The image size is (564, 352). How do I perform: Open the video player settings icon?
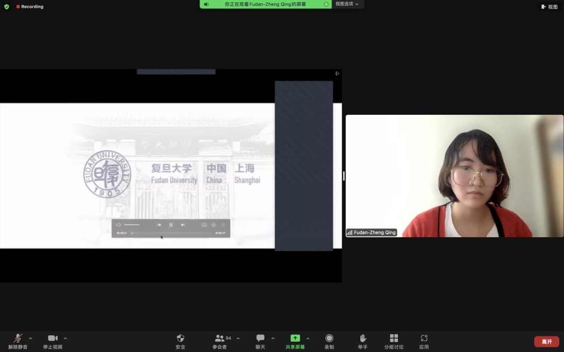pyautogui.click(x=214, y=225)
